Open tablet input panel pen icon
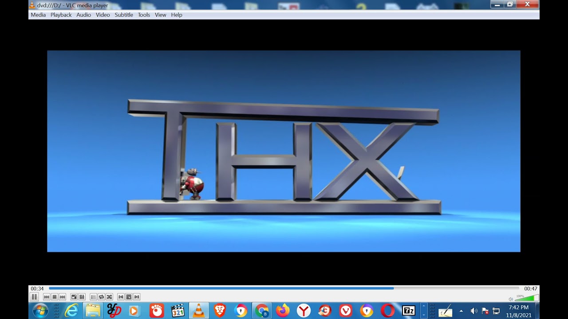Screen dimensions: 568x319 [x=445, y=311]
